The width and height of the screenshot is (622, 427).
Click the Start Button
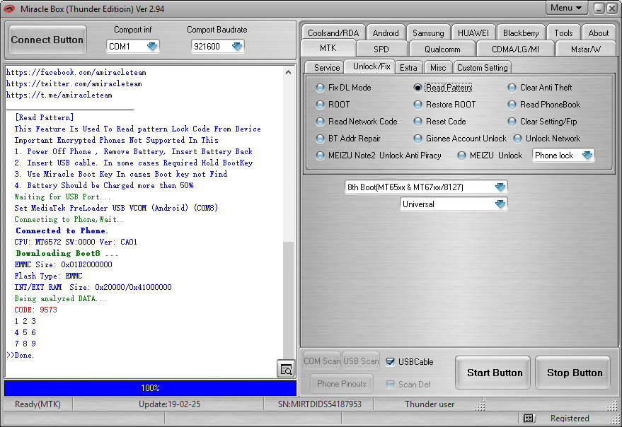tap(494, 373)
